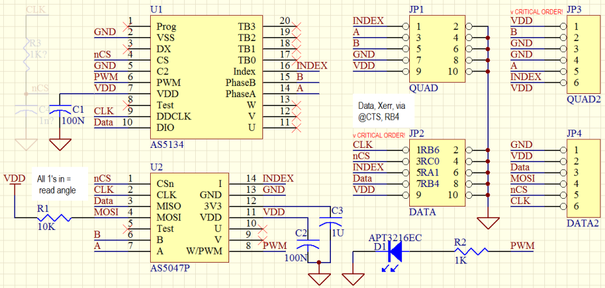
Task: Select resistor R1 10K symbol
Action: tap(54, 218)
